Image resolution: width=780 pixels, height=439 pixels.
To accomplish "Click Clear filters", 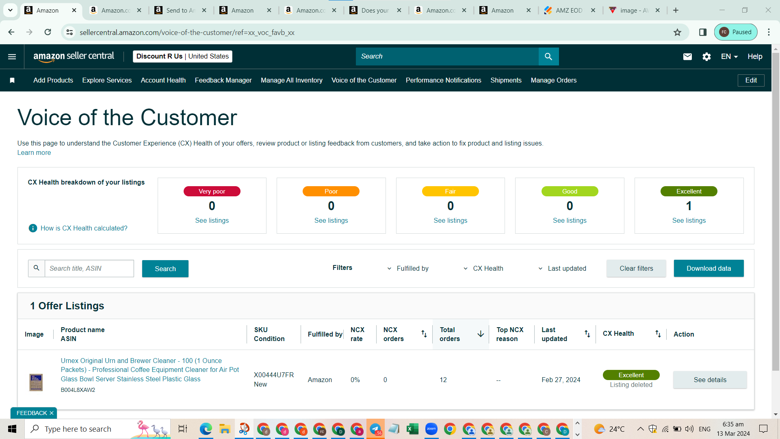I will pyautogui.click(x=636, y=268).
